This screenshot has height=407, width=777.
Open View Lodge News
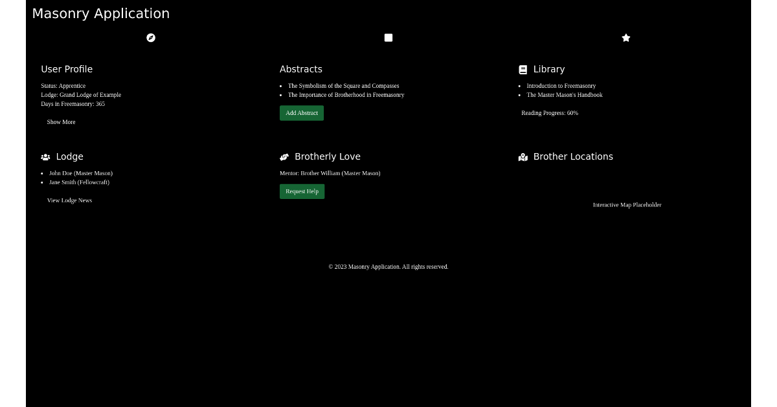[69, 200]
